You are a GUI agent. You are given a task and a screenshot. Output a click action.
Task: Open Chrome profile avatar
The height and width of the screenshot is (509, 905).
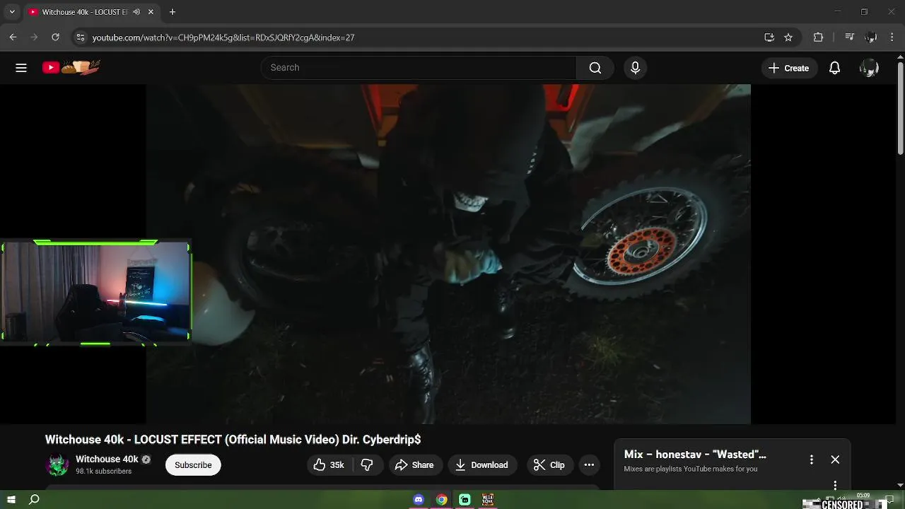tap(871, 37)
